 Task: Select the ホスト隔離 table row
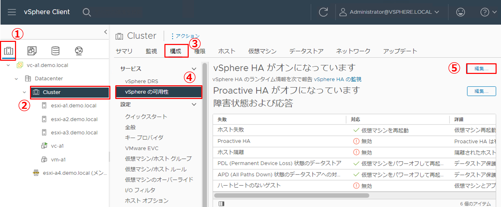click(354, 152)
